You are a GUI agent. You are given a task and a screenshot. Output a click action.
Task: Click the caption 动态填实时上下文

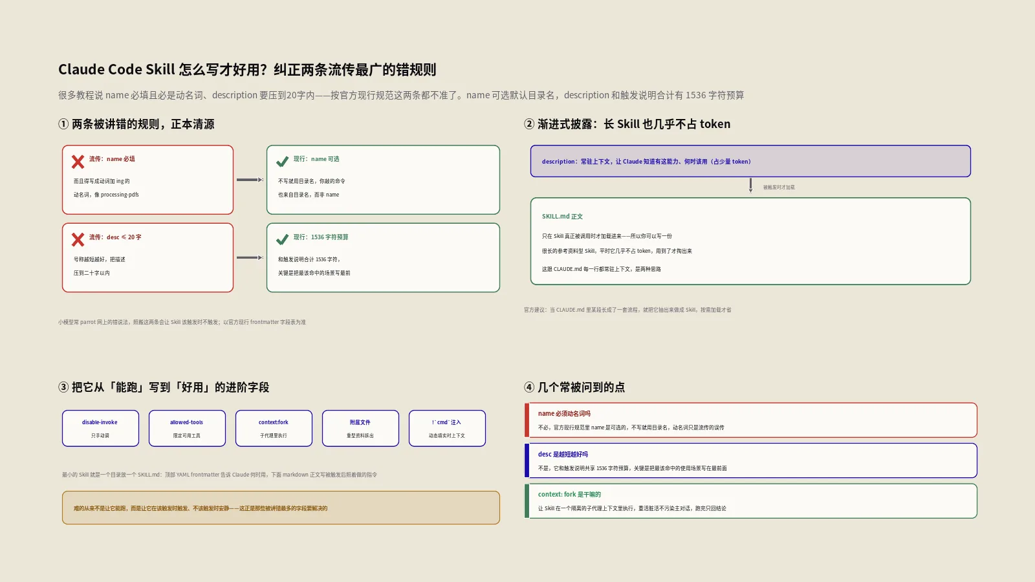[447, 436]
